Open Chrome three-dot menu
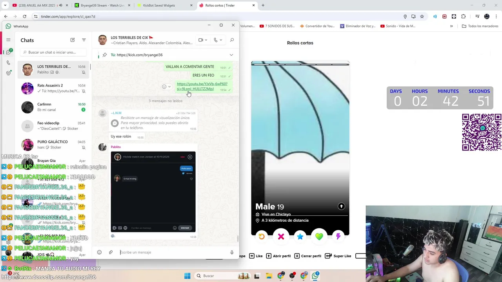Screen dimensions: 502x282 point(496,16)
